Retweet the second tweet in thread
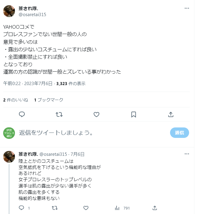The width and height of the screenshot is (198, 214). [x=55, y=208]
